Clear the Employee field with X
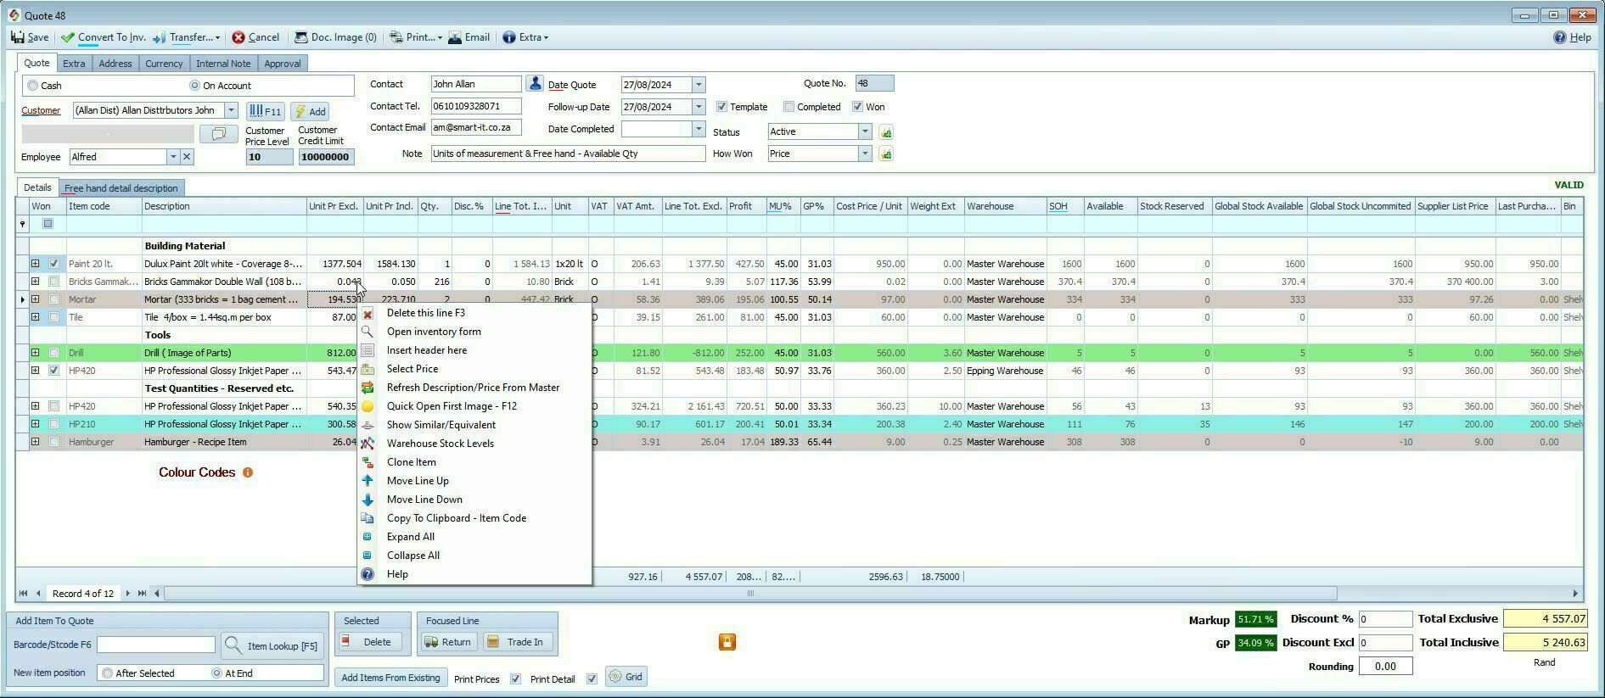1605x698 pixels. pyautogui.click(x=187, y=157)
